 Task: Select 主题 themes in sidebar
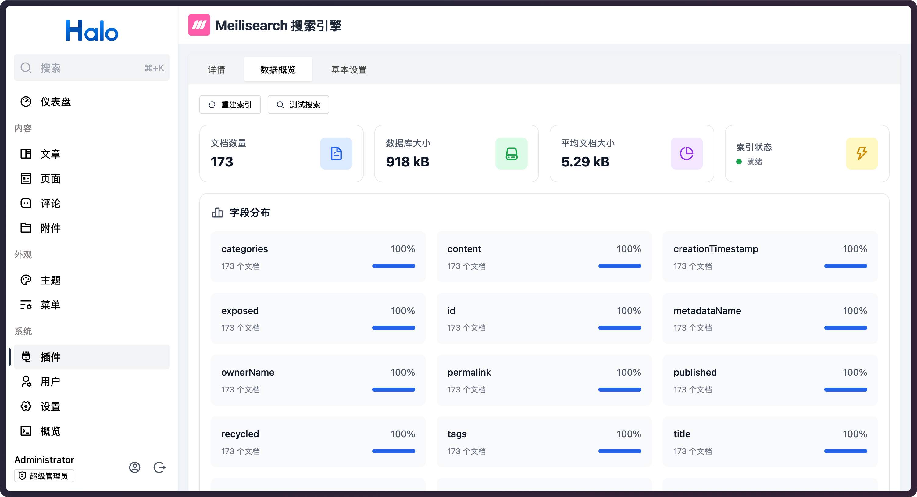point(50,280)
